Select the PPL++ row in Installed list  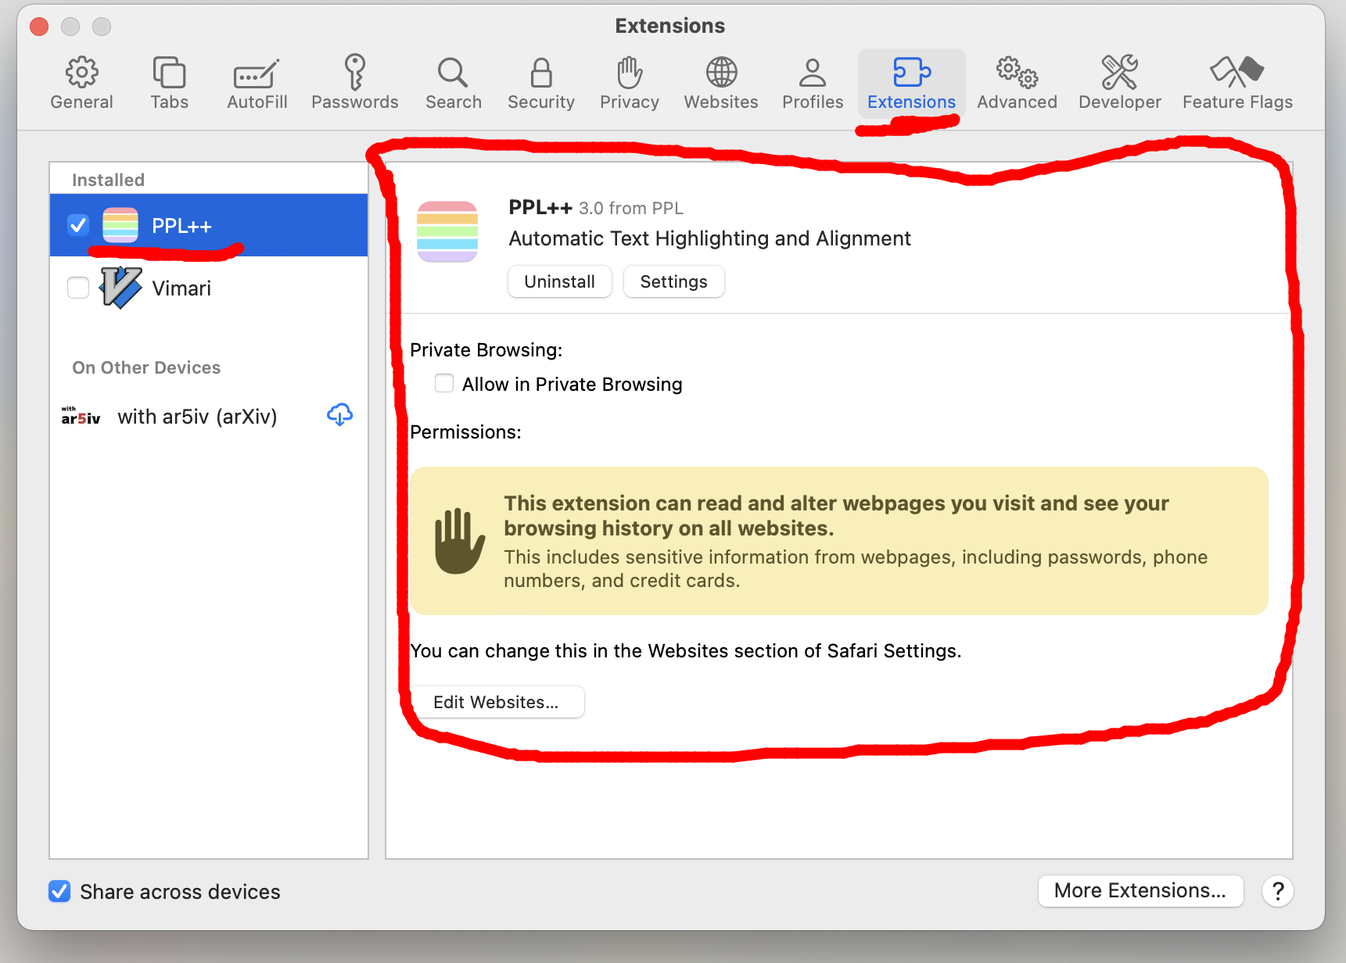point(209,225)
